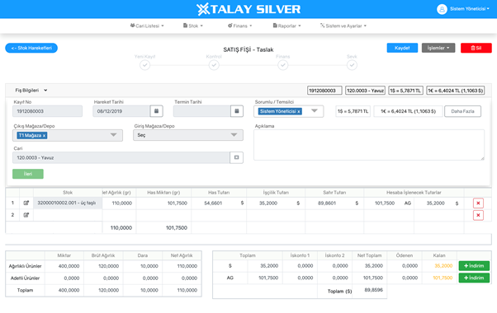The width and height of the screenshot is (497, 313).
Task: Edit stock row 1 with pencil icon
Action: click(26, 203)
